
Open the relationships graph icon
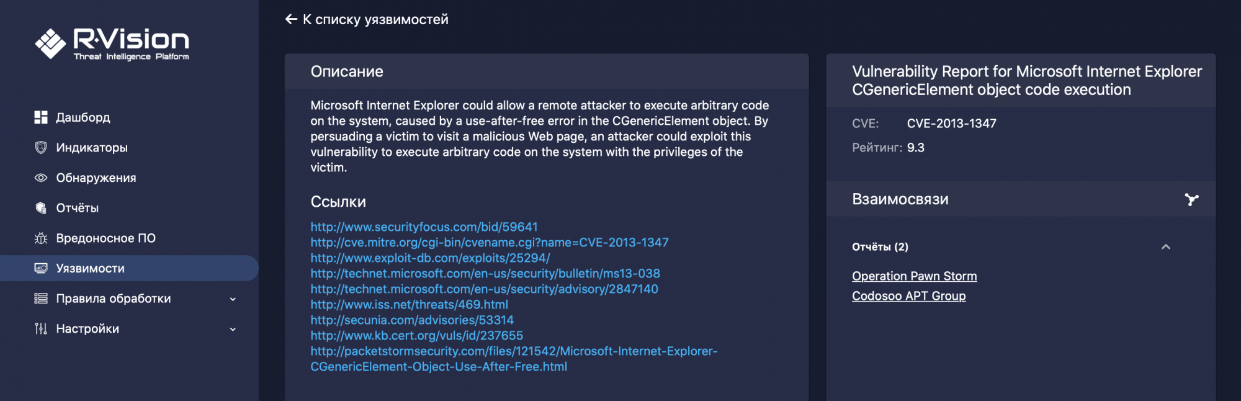click(x=1191, y=200)
